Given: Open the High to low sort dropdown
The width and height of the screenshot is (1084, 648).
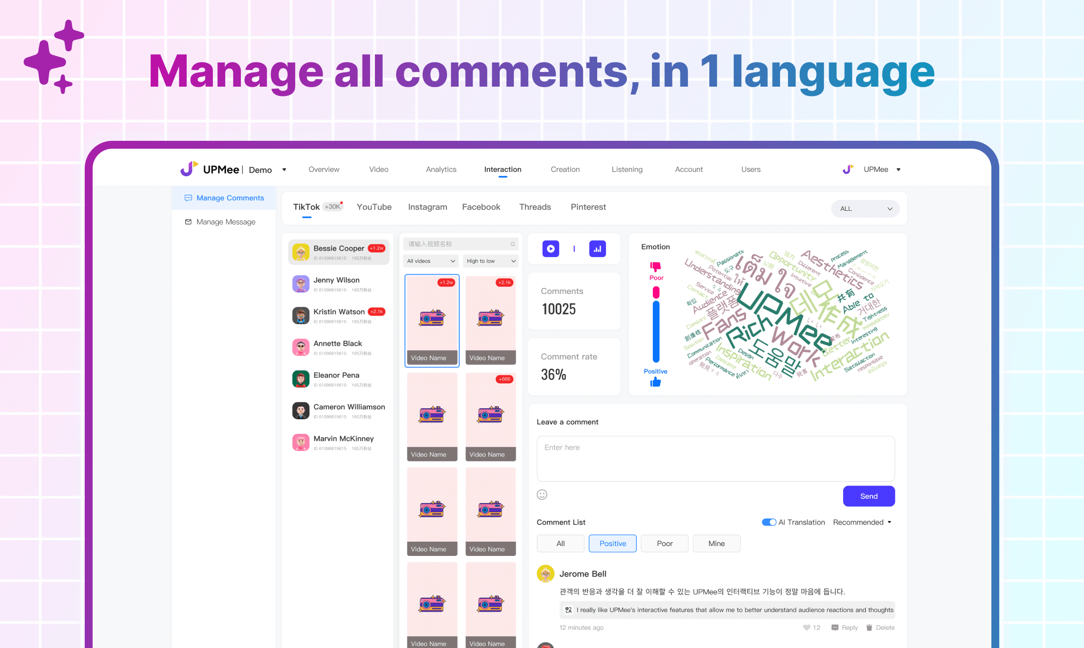Looking at the screenshot, I should 490,260.
